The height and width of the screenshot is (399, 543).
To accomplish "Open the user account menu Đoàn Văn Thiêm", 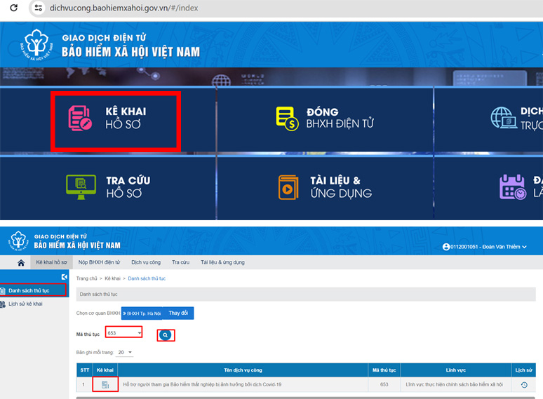I will point(485,247).
